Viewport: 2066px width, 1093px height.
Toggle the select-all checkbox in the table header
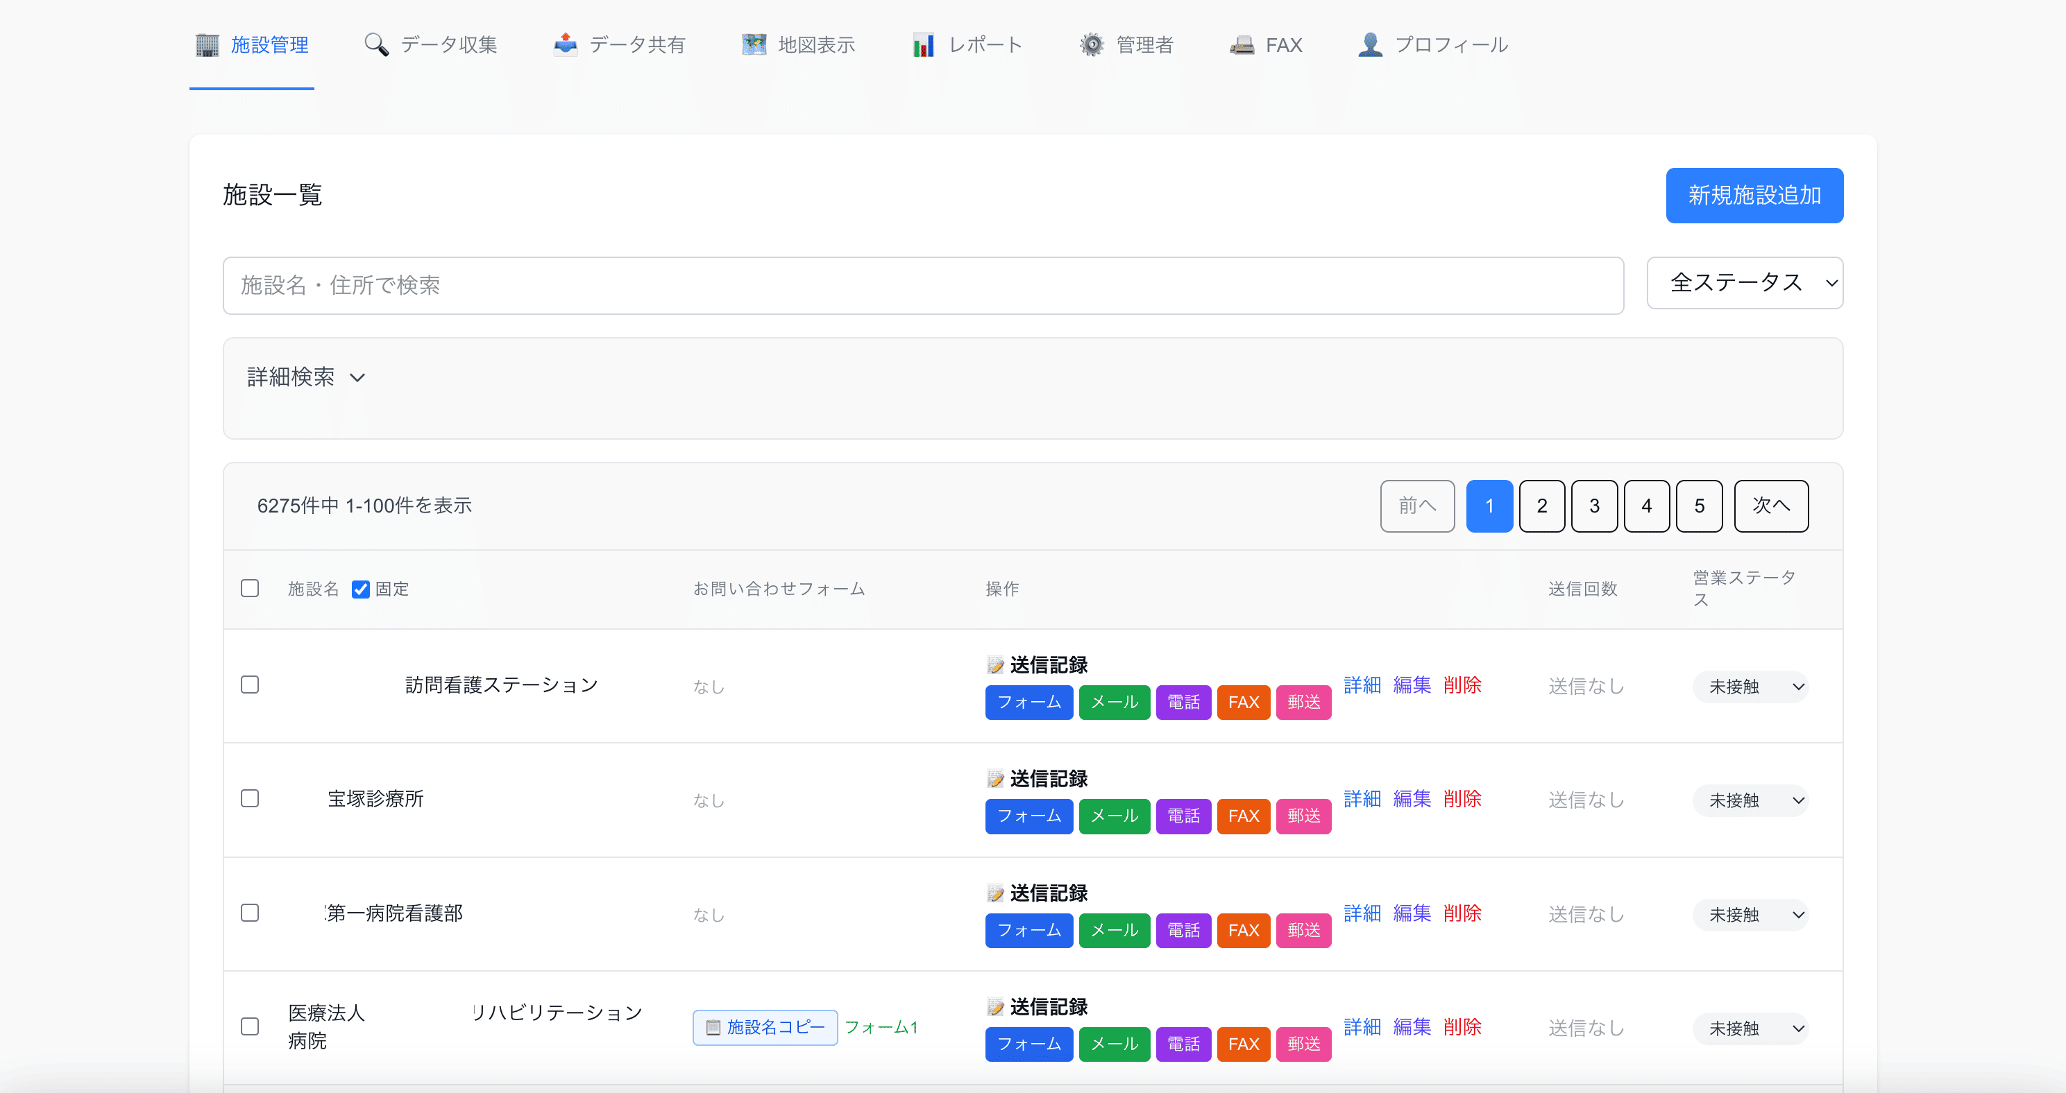coord(249,588)
